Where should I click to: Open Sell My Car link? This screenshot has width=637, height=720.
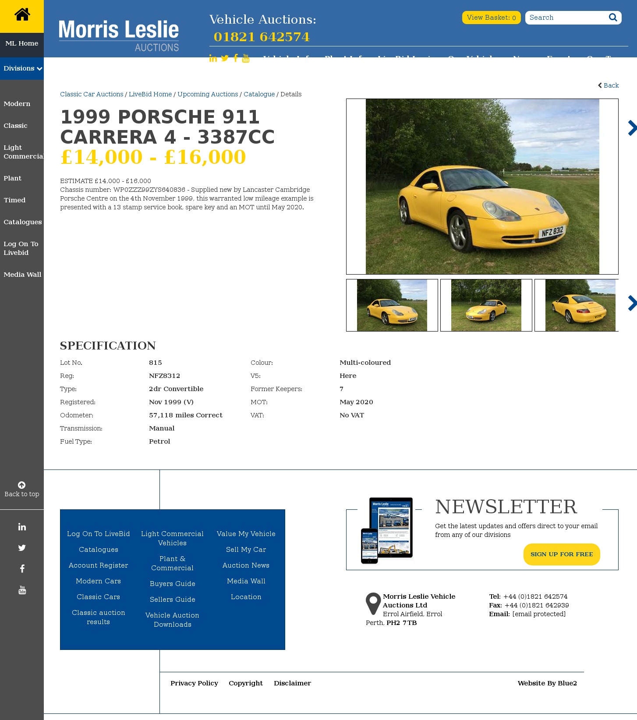click(x=246, y=550)
